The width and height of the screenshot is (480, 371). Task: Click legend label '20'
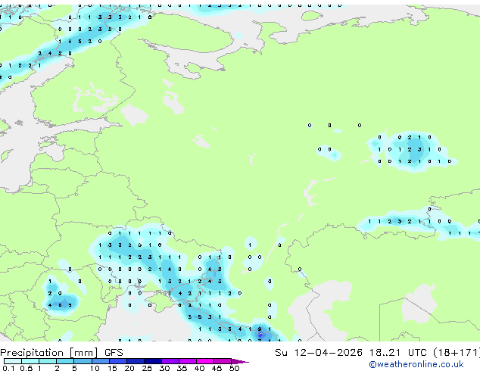point(129,368)
